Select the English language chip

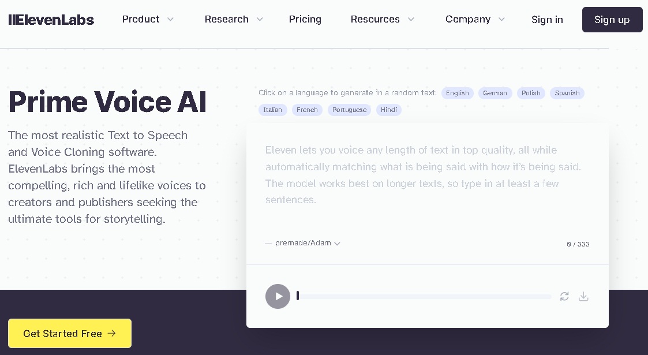click(x=457, y=93)
